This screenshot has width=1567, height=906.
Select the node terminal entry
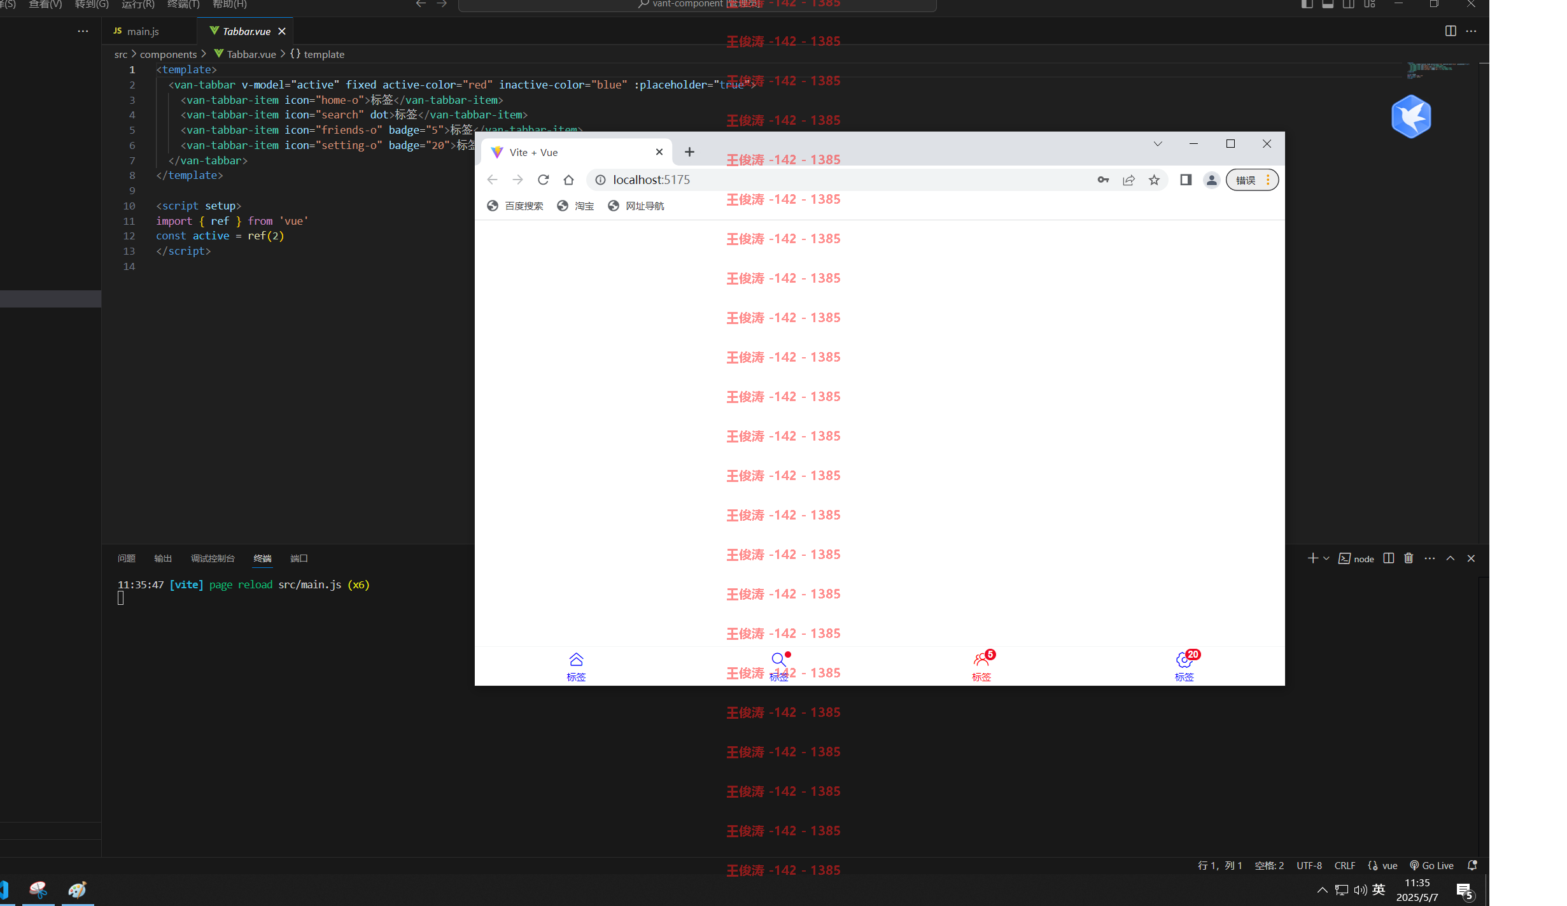(1356, 558)
